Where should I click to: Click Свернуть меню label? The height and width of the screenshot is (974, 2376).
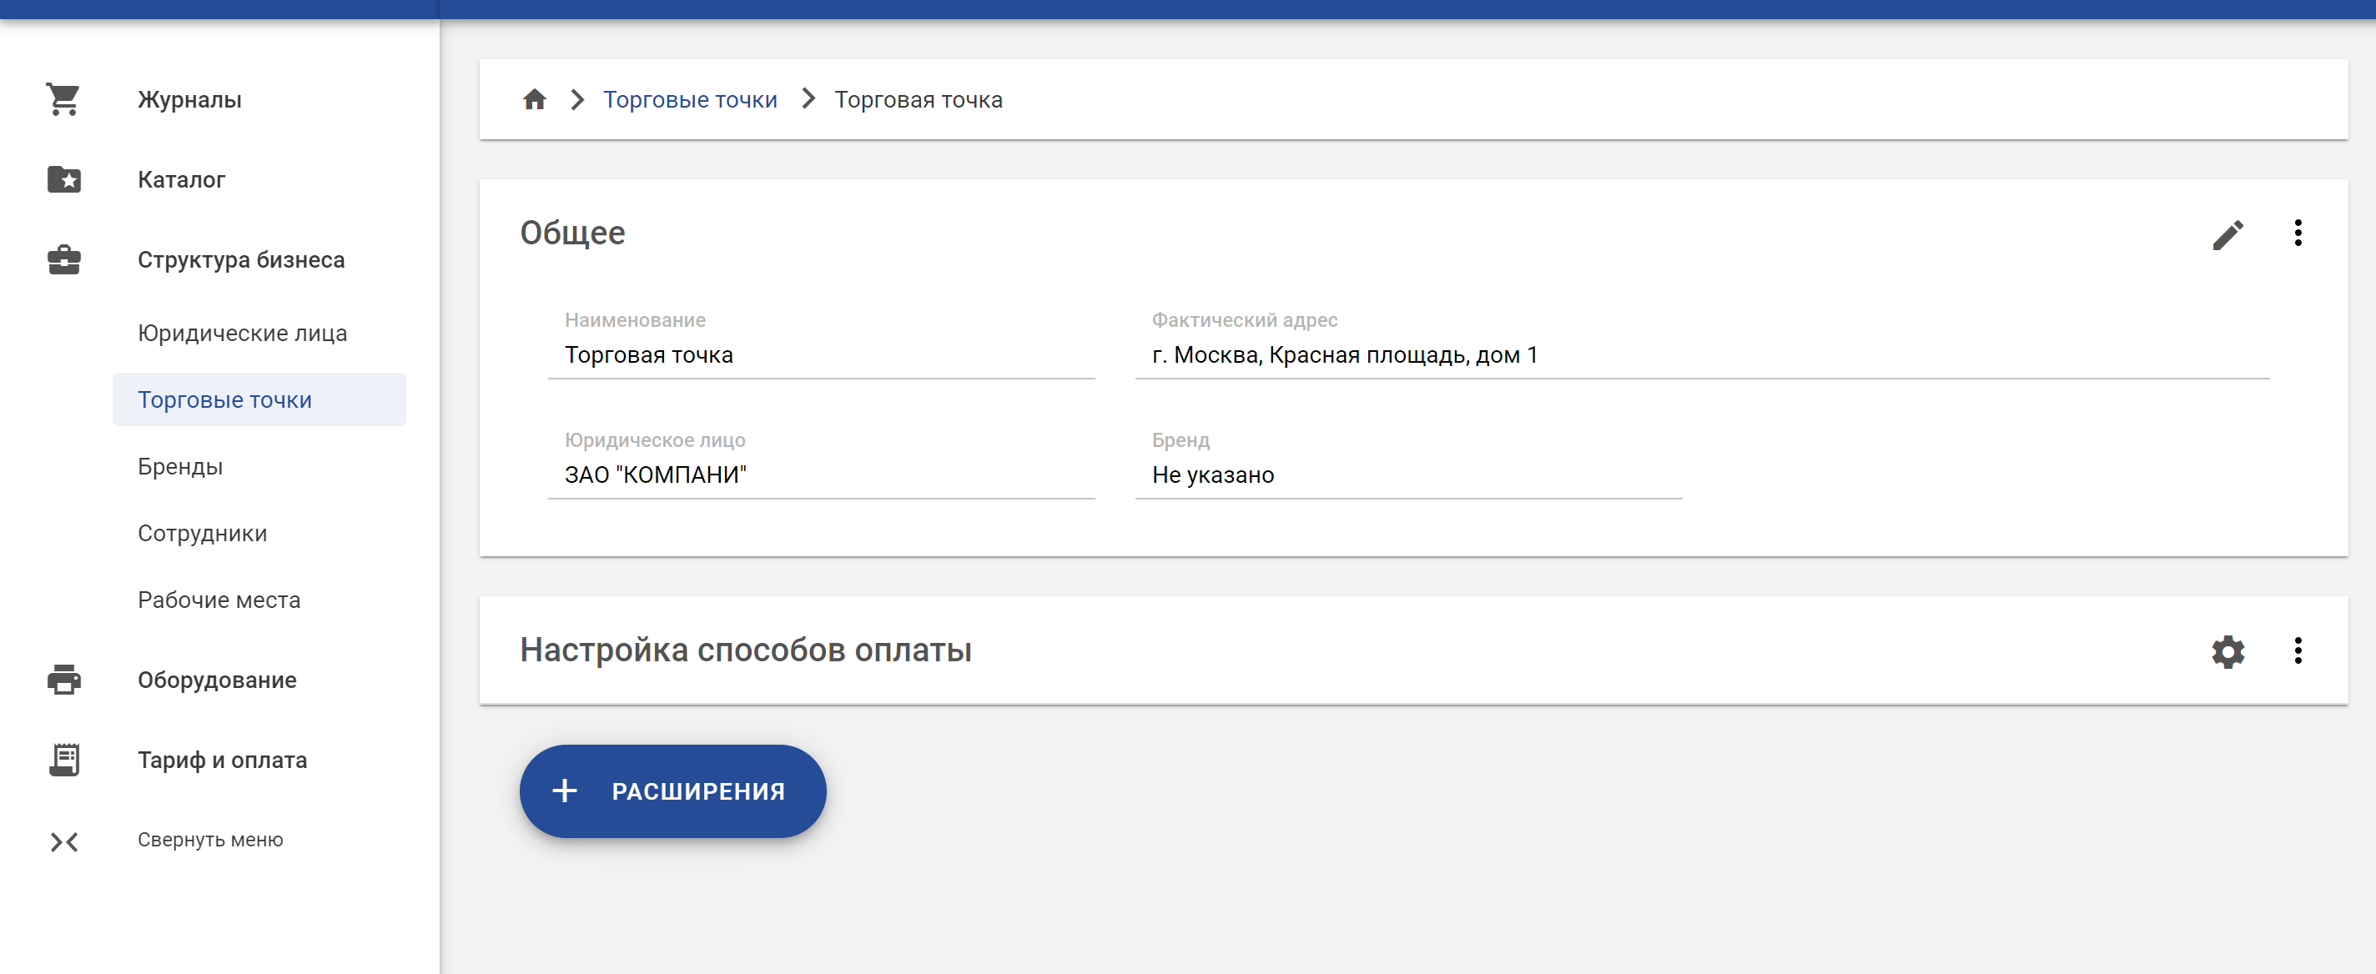[x=210, y=840]
